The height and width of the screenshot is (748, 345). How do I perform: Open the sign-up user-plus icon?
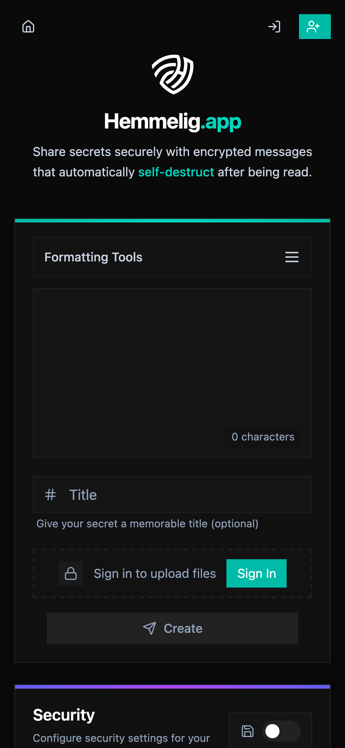tap(315, 27)
